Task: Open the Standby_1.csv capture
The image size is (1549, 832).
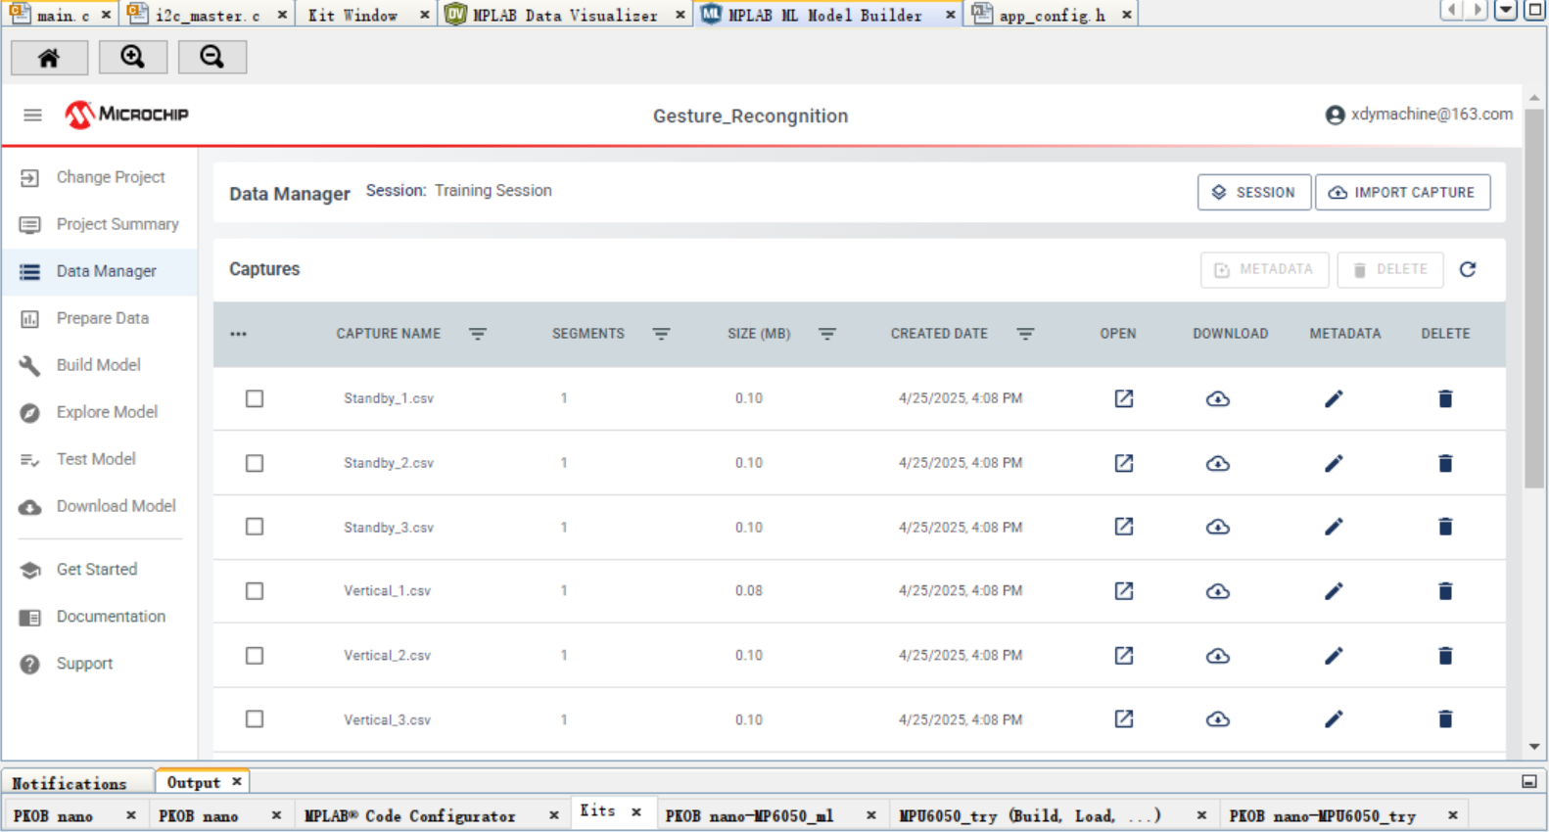Action: coord(1124,398)
